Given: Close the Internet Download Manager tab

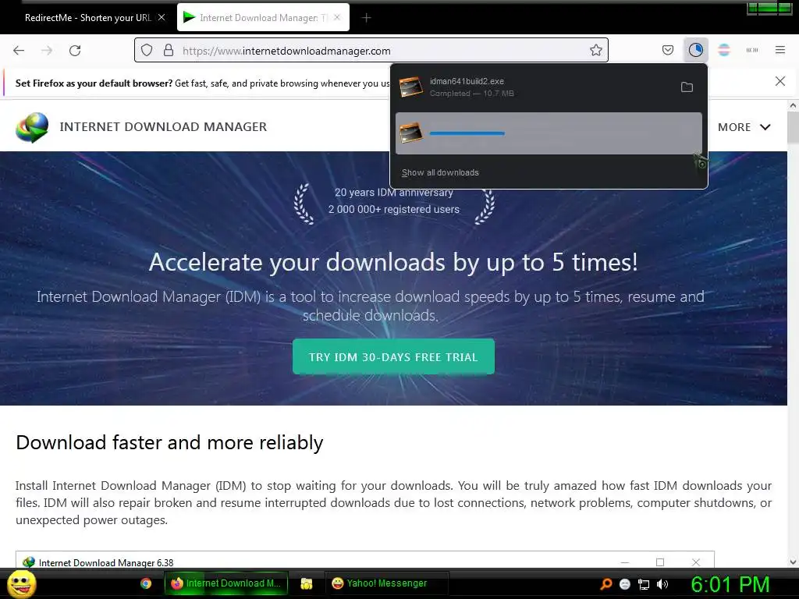Looking at the screenshot, I should coord(337,17).
